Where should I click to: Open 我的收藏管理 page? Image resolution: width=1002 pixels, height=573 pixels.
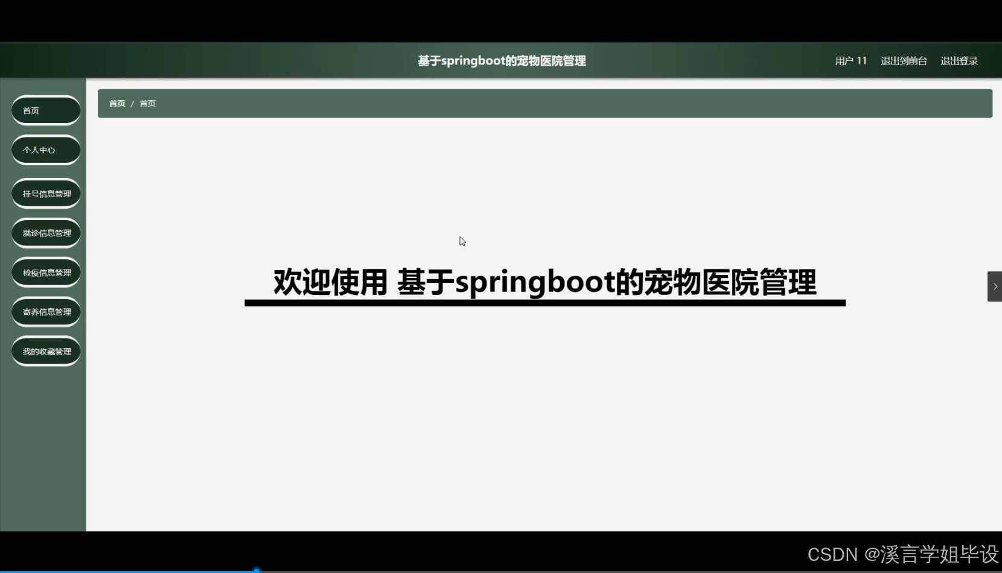pyautogui.click(x=45, y=351)
